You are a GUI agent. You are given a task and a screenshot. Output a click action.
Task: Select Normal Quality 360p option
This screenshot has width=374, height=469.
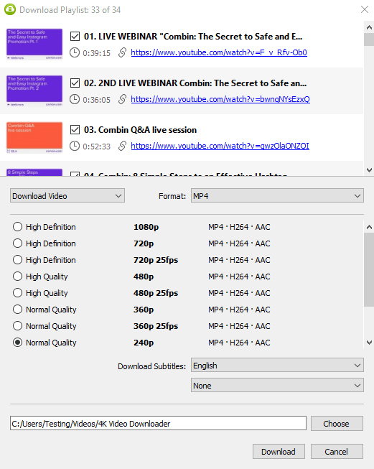click(18, 310)
